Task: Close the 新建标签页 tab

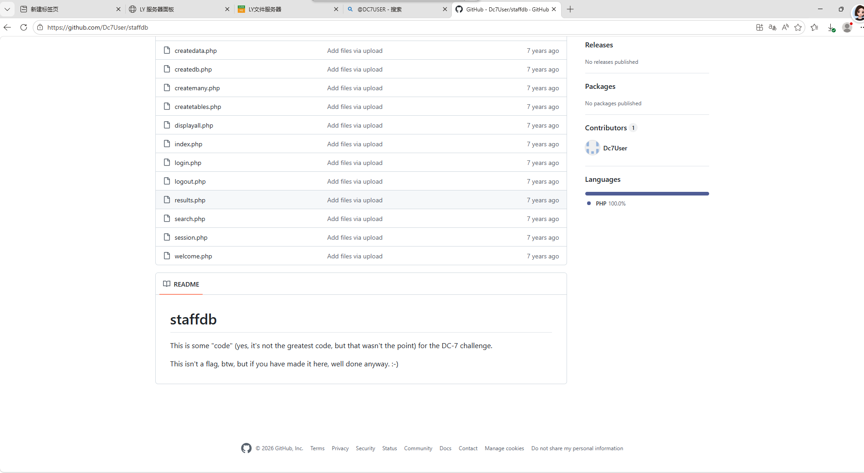Action: tap(118, 9)
